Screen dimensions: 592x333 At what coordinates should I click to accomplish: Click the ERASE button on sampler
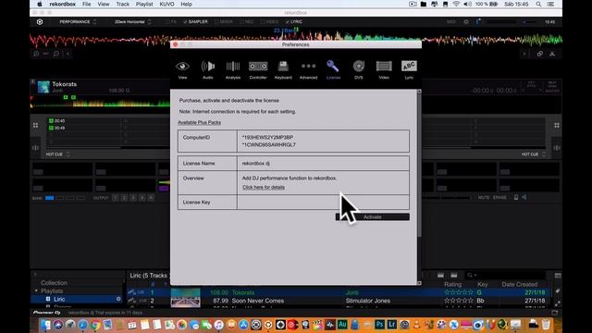(x=499, y=197)
